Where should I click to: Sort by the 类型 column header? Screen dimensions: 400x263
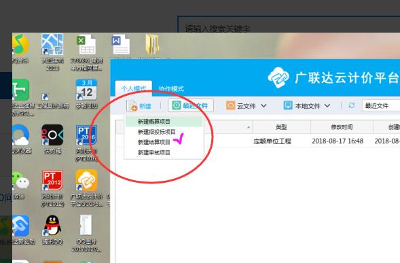(281, 127)
